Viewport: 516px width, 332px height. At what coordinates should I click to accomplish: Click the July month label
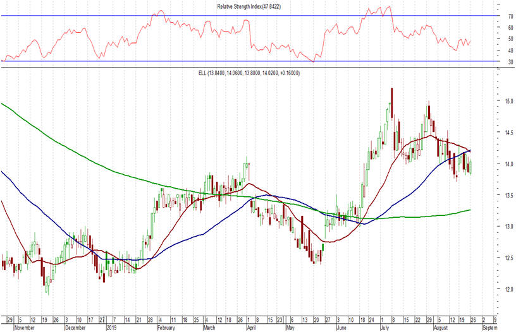[x=384, y=328]
